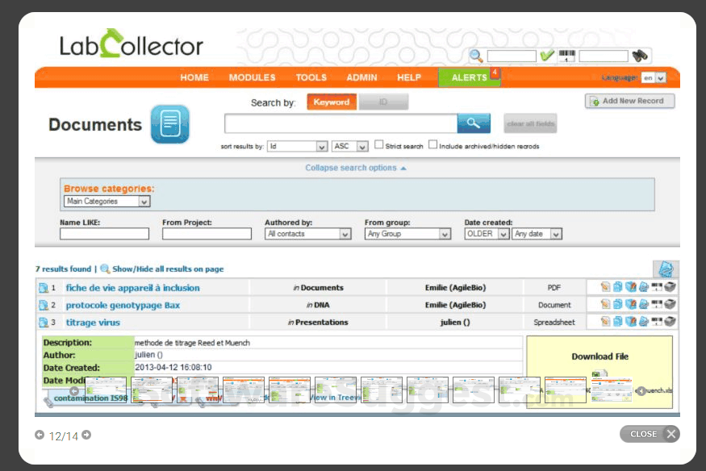Screen dimensions: 706x471
Task: Click the binoculars search icon at top right
Action: click(x=641, y=56)
